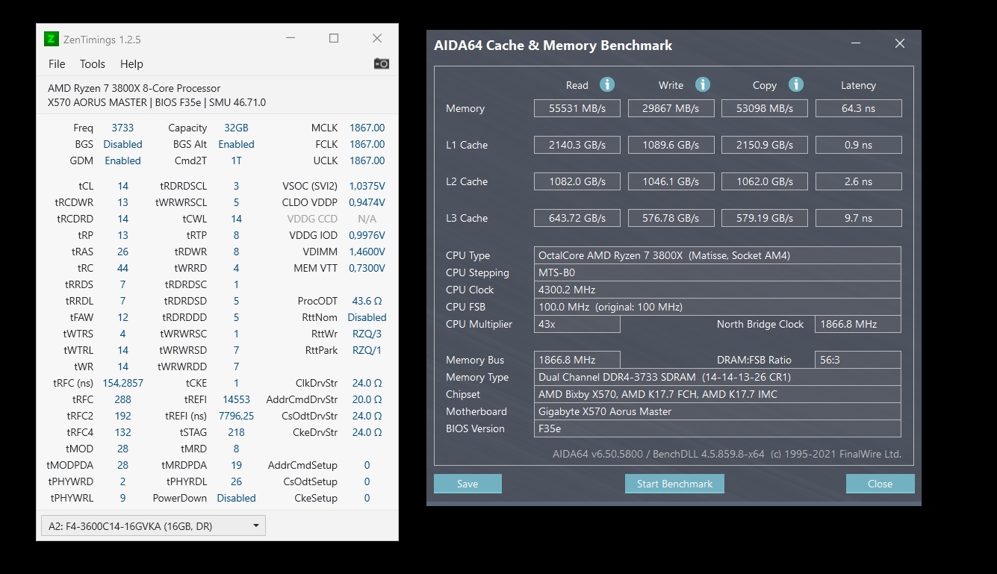Click CPU FSB field 100.0 MHz
997x574 pixels.
[x=718, y=307]
